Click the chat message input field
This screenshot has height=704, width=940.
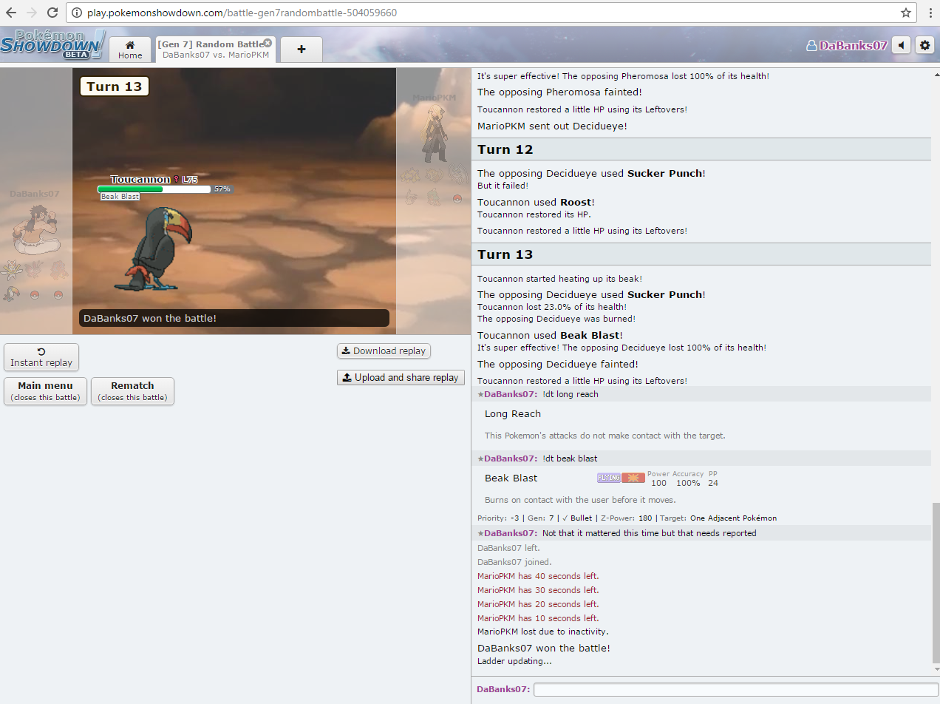coord(736,689)
